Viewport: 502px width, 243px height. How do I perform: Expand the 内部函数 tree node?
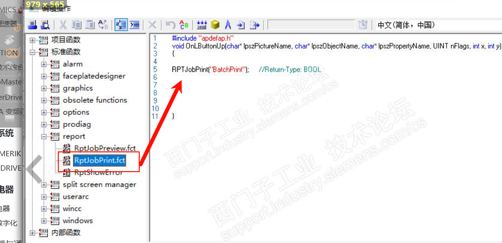point(32,233)
